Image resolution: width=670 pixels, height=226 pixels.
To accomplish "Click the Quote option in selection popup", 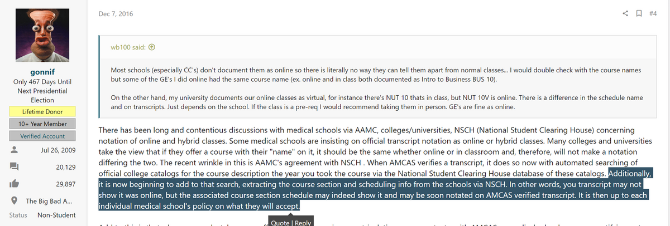I will (x=279, y=223).
